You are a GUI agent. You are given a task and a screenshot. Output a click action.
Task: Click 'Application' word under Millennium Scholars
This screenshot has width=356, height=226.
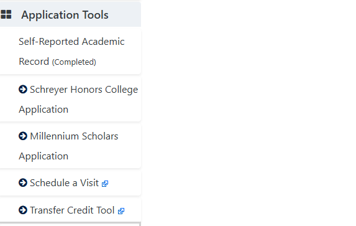(43, 156)
